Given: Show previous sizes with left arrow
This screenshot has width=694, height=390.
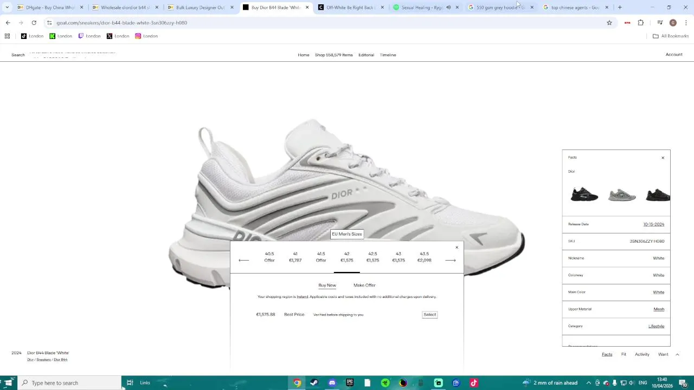Looking at the screenshot, I should 244,261.
